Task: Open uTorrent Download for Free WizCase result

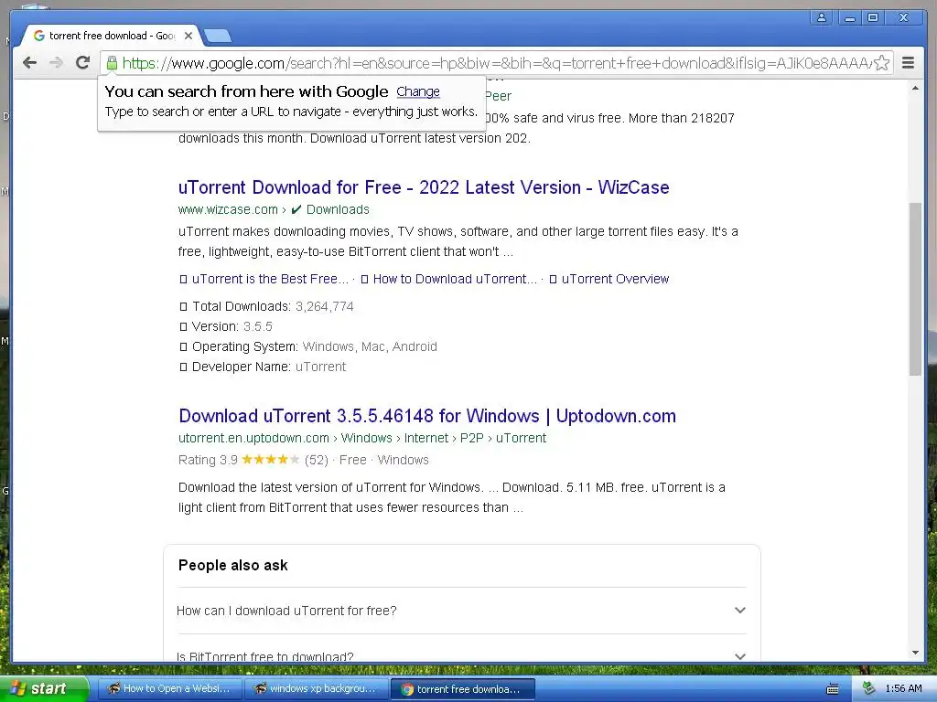Action: [x=424, y=187]
